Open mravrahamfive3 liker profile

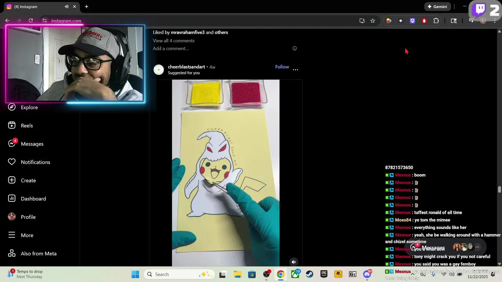tap(187, 33)
